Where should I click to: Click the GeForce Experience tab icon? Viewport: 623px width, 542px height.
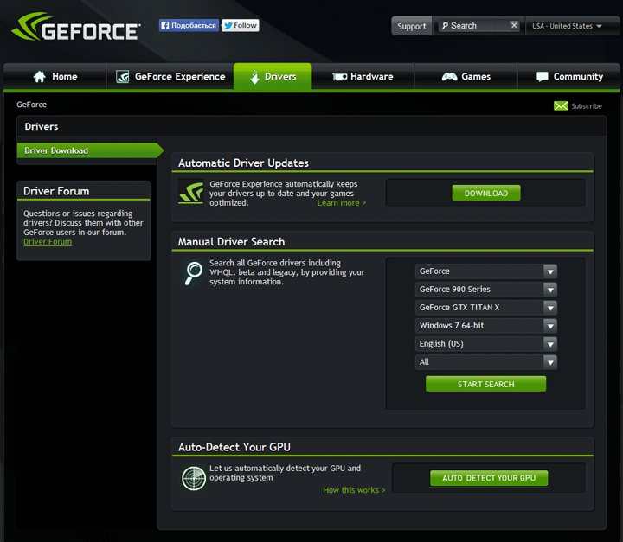click(x=122, y=77)
